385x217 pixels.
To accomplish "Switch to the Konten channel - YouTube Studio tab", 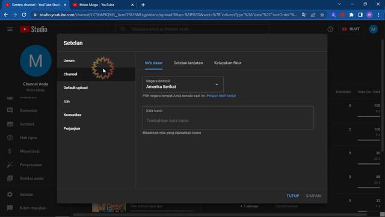I will 35,5.
